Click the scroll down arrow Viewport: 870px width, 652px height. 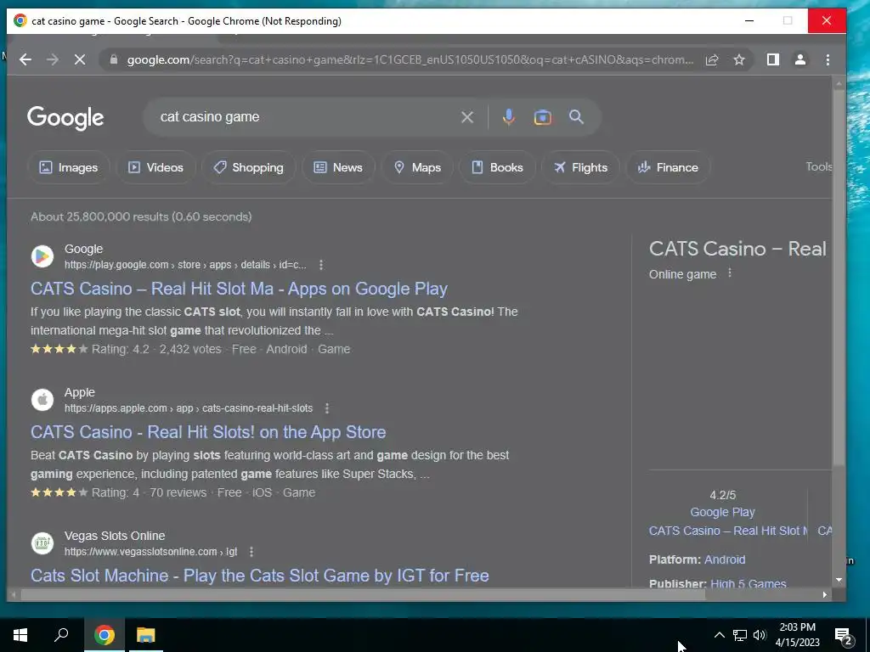pos(839,580)
